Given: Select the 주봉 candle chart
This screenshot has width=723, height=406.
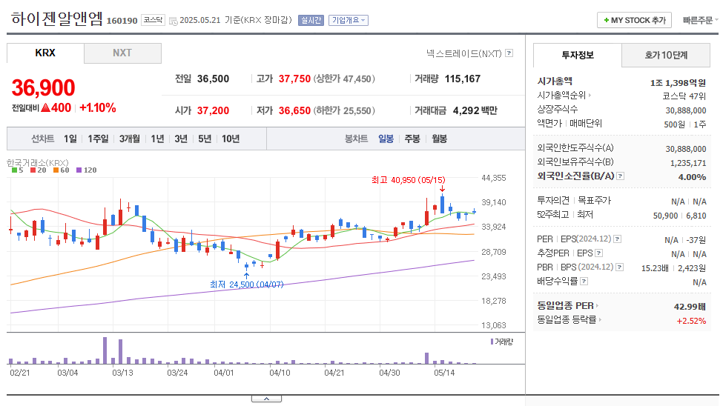Looking at the screenshot, I should [412, 139].
